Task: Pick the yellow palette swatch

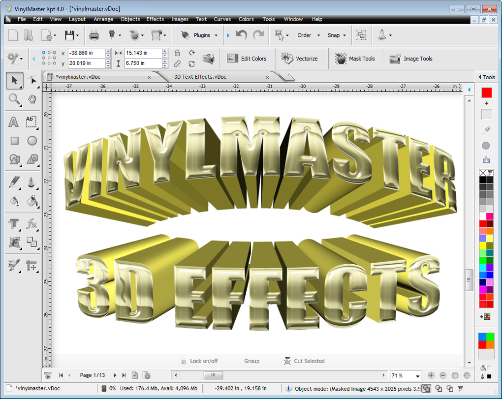Action: click(x=483, y=246)
